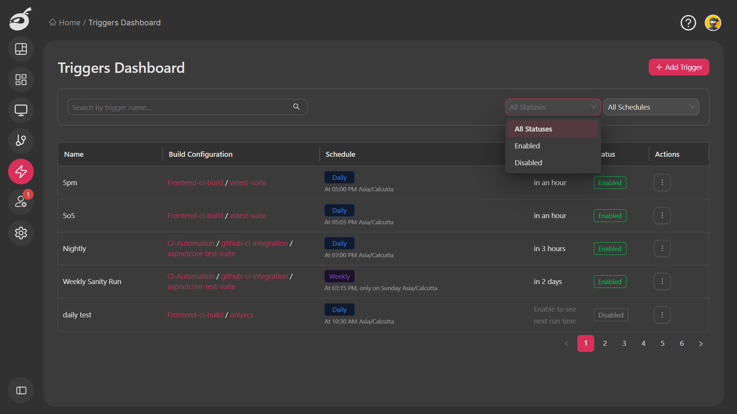Choose Enabled from the status filter list
Viewport: 737px width, 414px height.
tap(527, 146)
